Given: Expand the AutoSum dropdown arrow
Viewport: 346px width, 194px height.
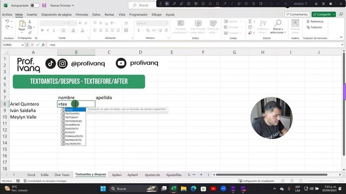Looking at the screenshot, I should point(255,22).
